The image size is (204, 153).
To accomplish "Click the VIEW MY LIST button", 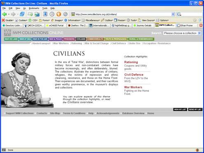I will pos(180,109).
